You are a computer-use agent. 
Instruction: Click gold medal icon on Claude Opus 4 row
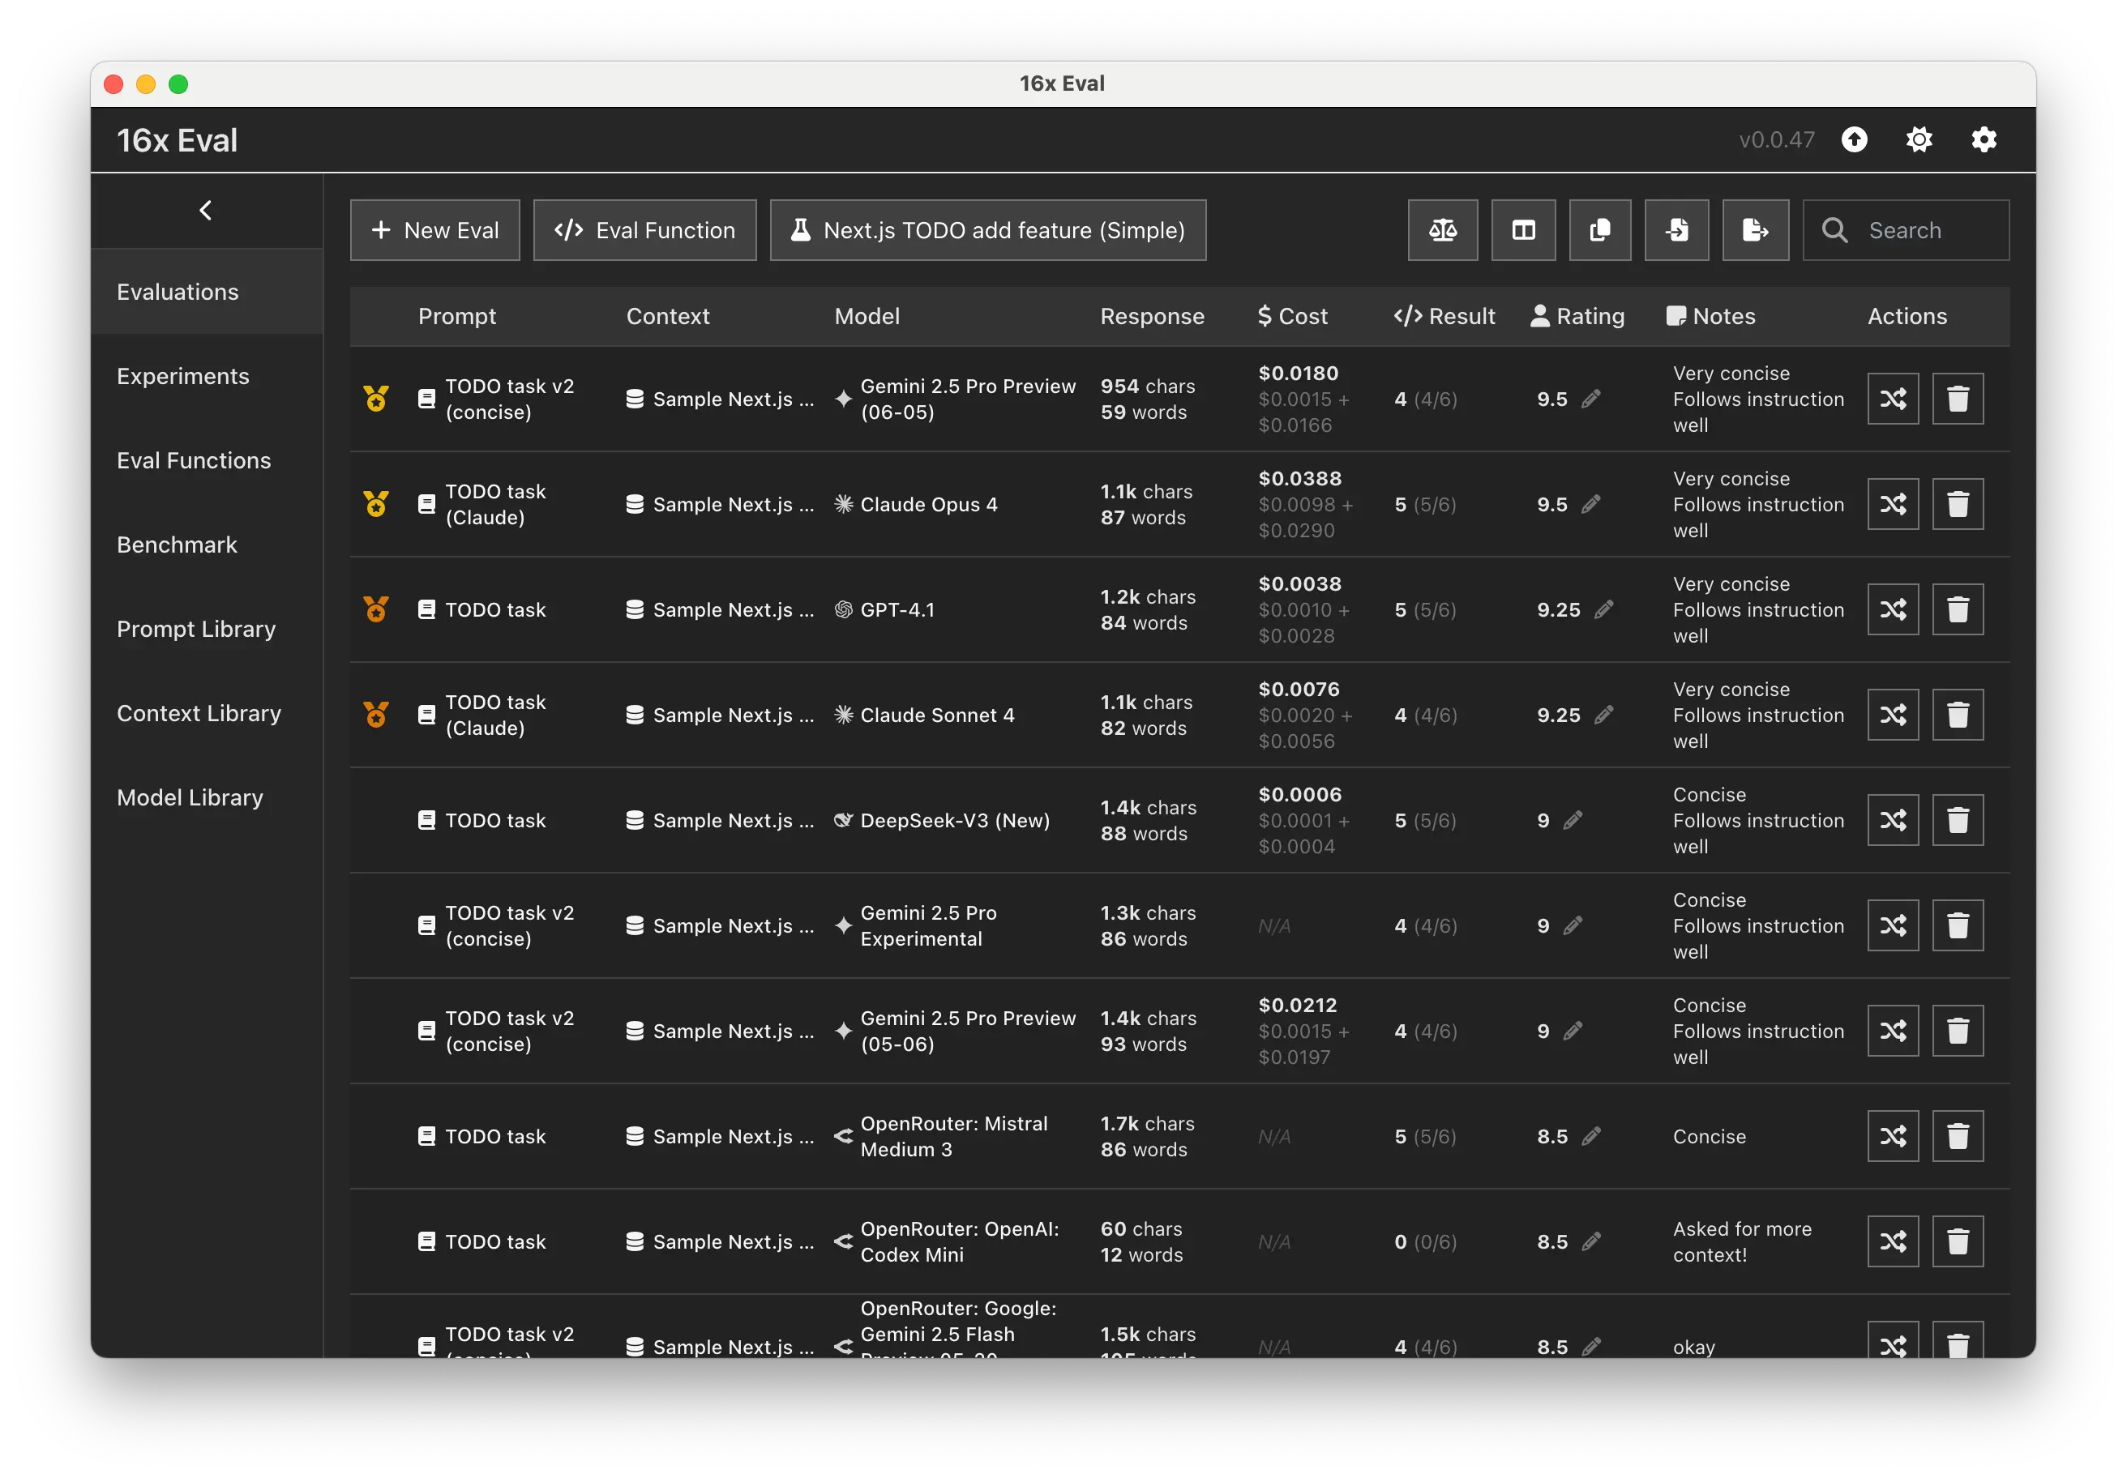coord(375,504)
